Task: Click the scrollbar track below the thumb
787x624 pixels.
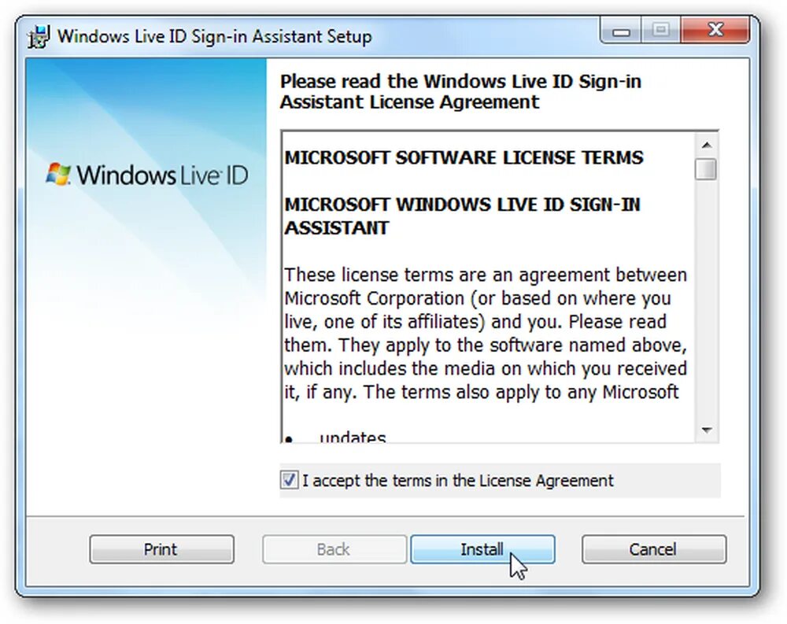Action: (707, 300)
